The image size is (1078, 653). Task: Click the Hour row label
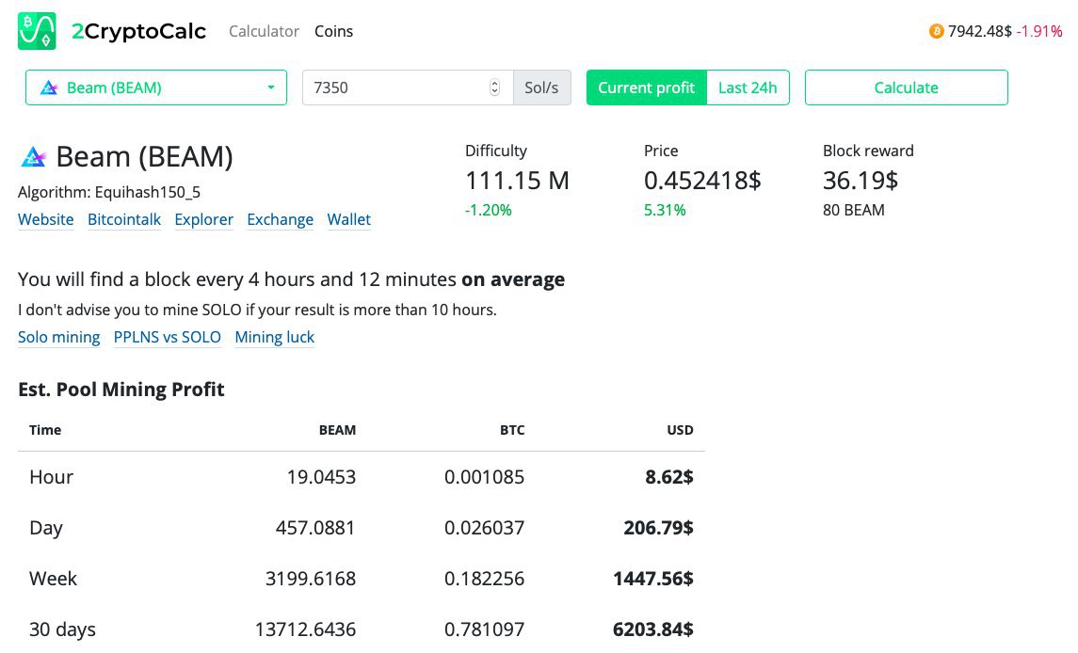click(x=52, y=477)
